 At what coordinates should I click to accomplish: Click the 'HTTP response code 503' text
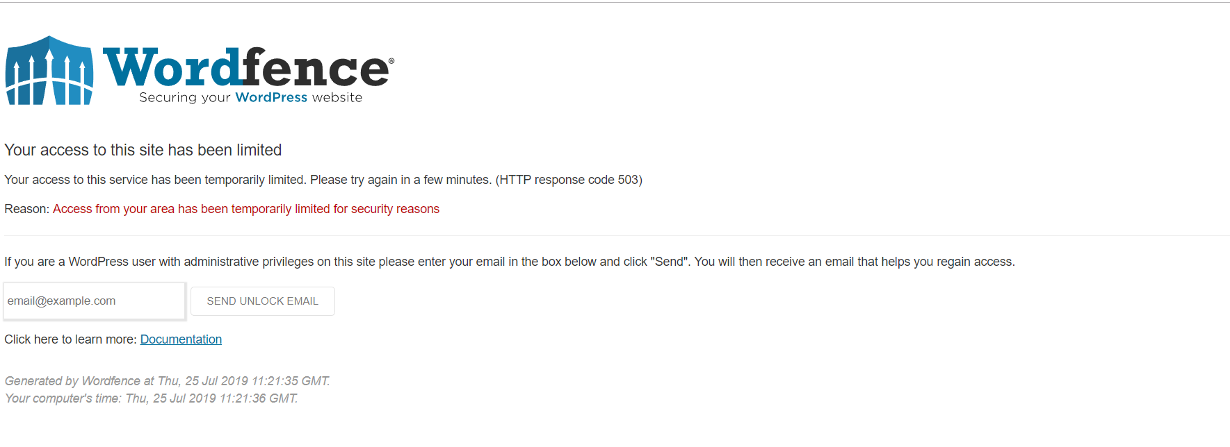click(x=569, y=180)
